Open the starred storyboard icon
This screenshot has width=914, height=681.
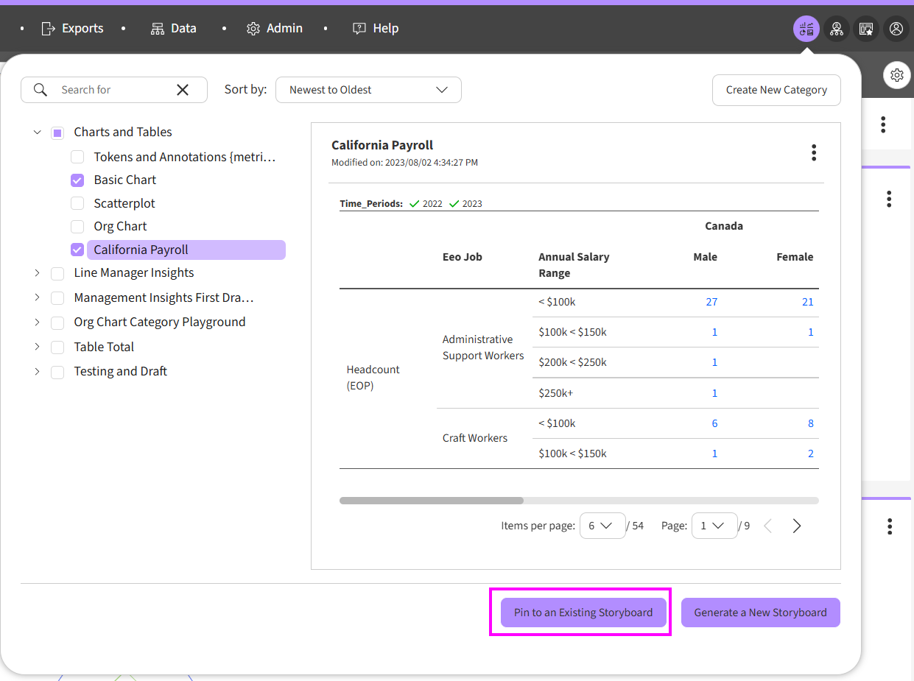(x=866, y=29)
